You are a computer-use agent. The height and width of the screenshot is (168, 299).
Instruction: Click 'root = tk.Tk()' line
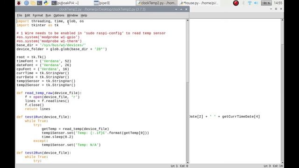[31, 57]
